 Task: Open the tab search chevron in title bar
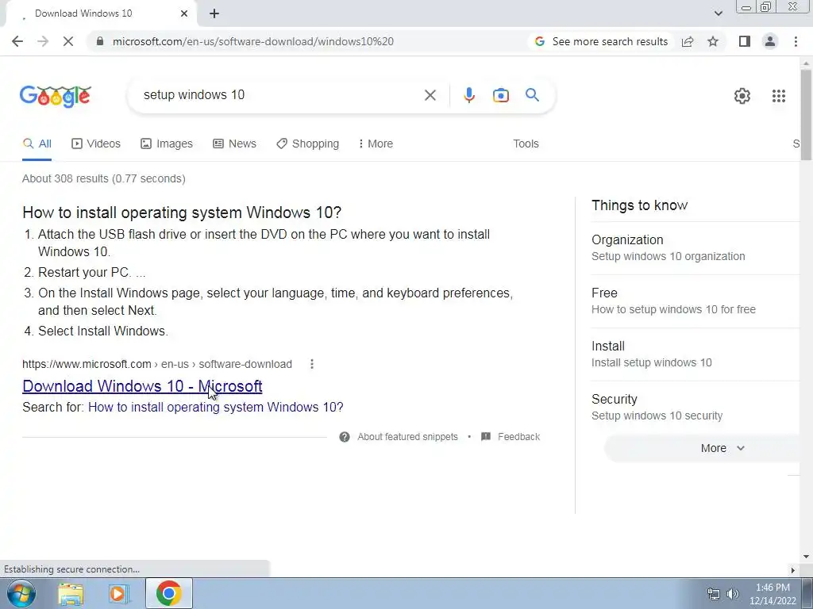718,13
